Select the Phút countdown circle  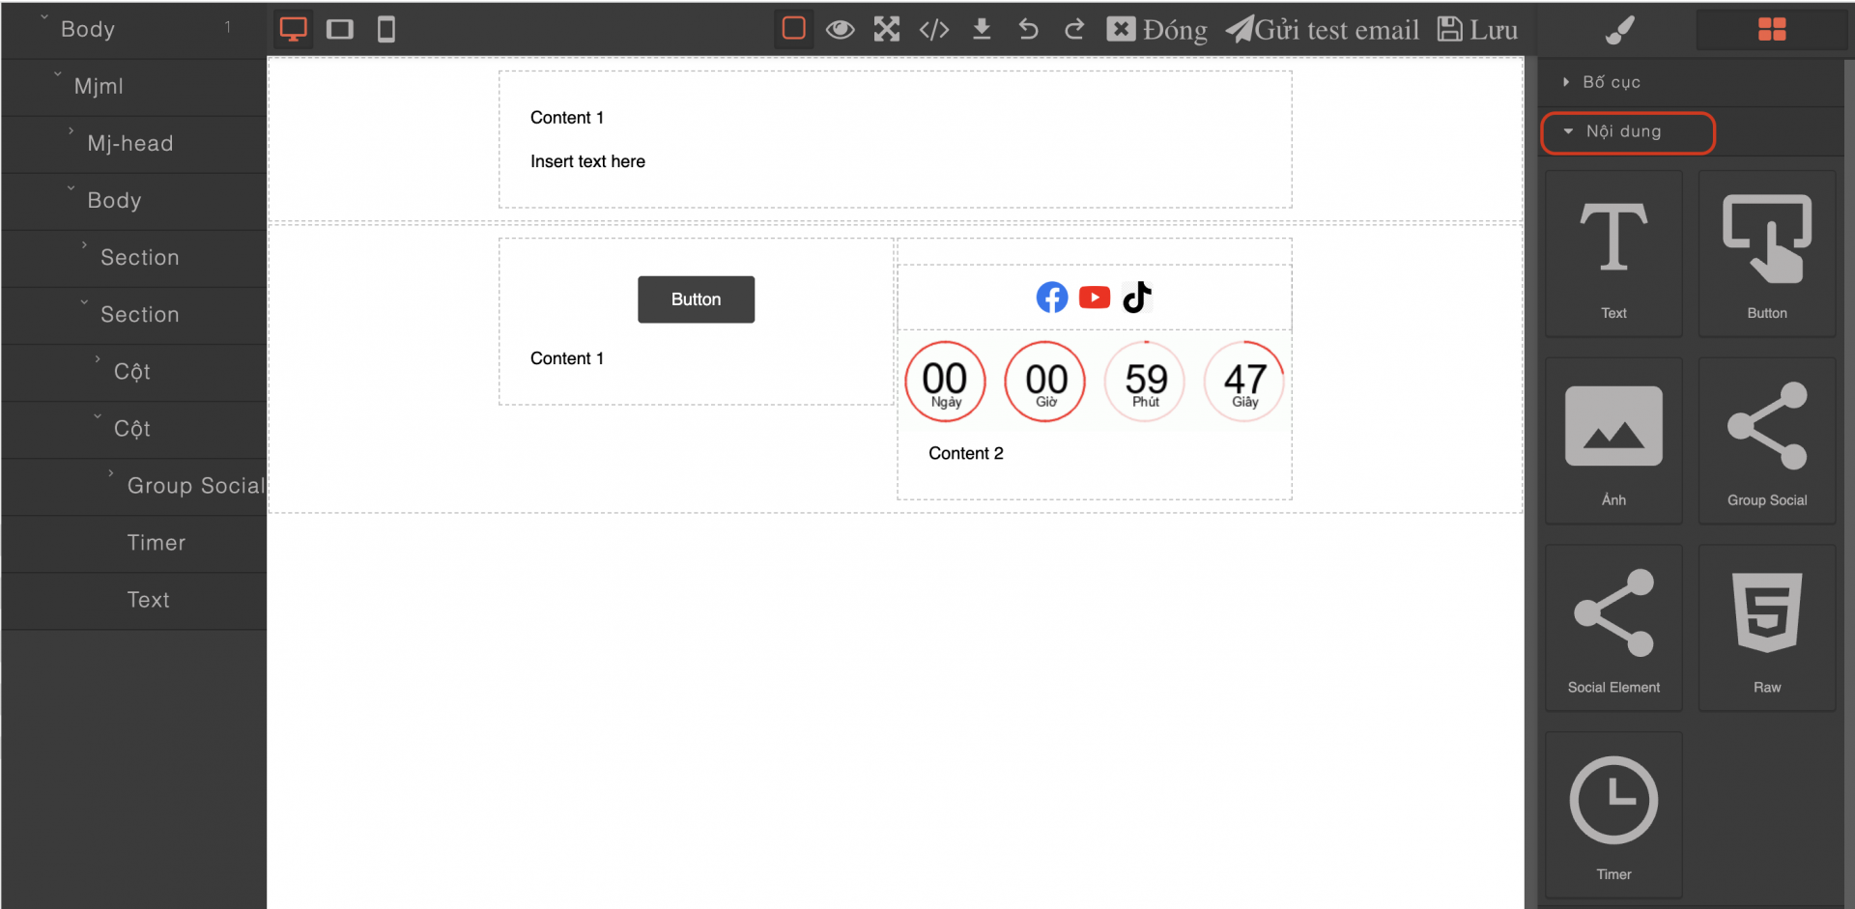pyautogui.click(x=1145, y=382)
